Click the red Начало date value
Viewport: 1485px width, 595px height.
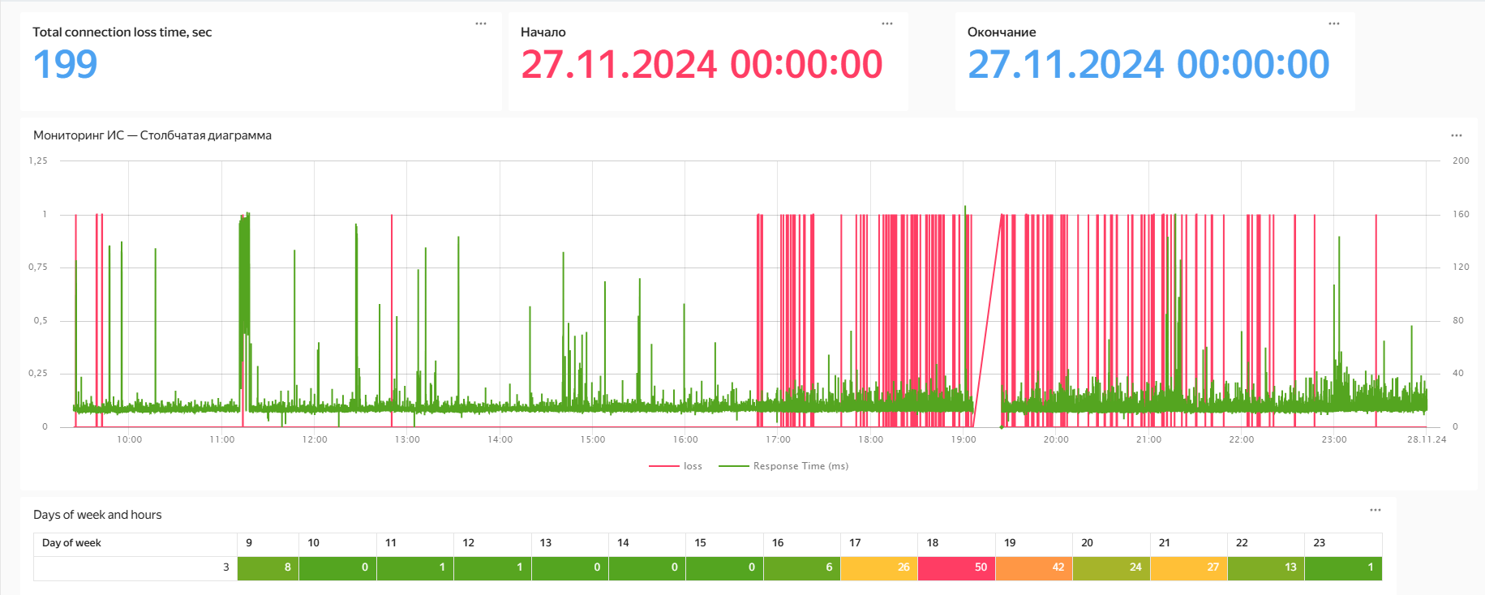[x=701, y=65]
